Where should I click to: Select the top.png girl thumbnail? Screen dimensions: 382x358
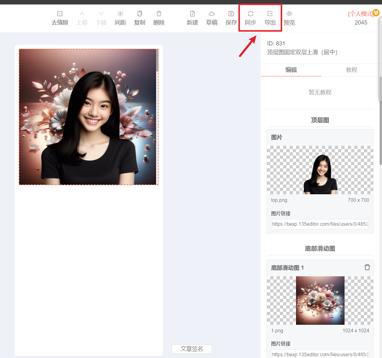click(x=320, y=170)
